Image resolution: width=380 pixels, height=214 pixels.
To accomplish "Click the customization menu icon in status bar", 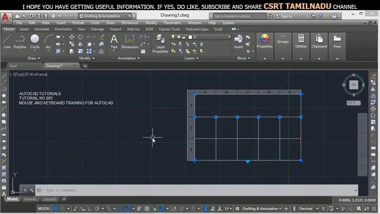I will 374,209.
